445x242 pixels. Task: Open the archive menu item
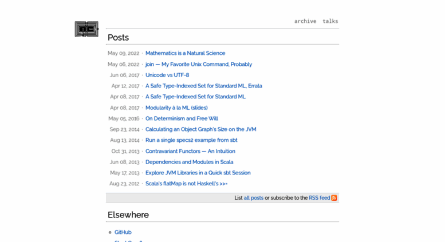pyautogui.click(x=305, y=21)
